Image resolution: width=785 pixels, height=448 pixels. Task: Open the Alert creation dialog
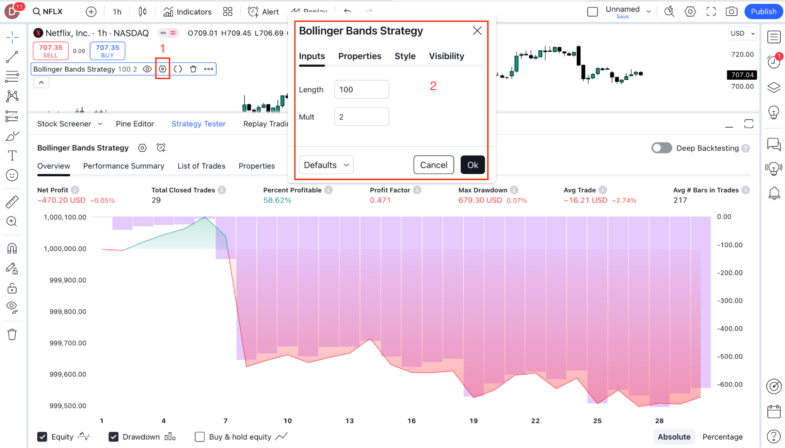coord(263,11)
